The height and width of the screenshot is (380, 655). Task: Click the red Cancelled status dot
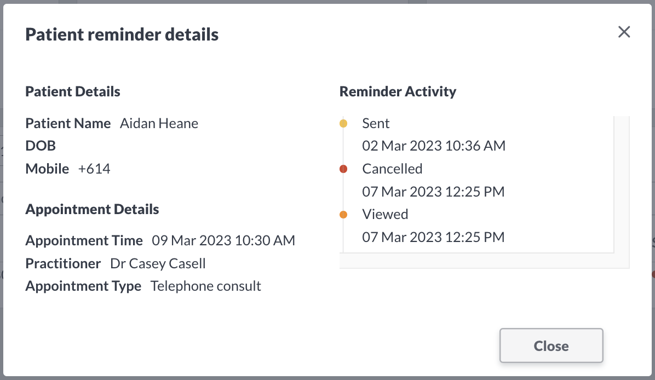(x=344, y=169)
